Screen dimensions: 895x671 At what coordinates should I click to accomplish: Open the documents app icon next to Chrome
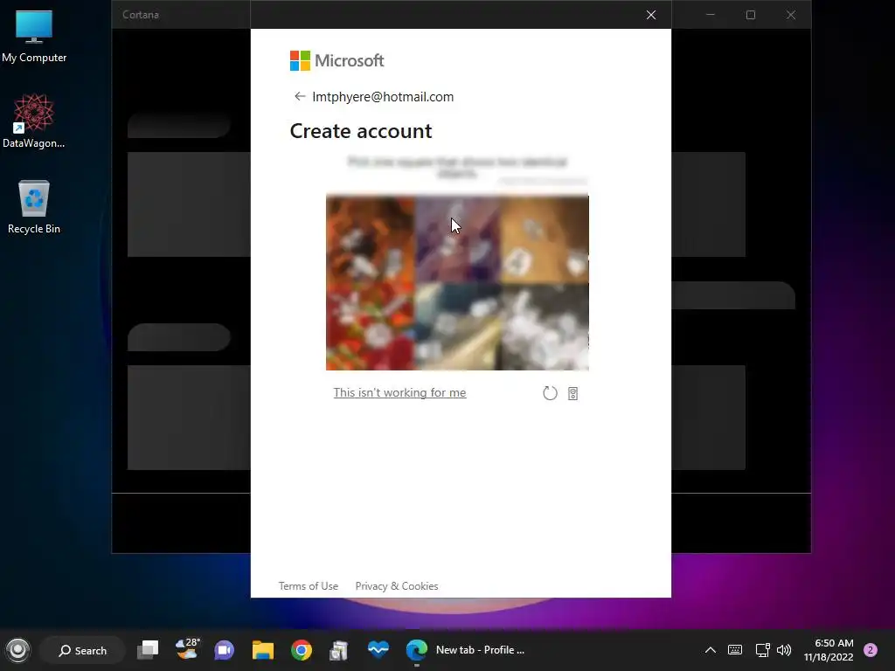tap(339, 650)
